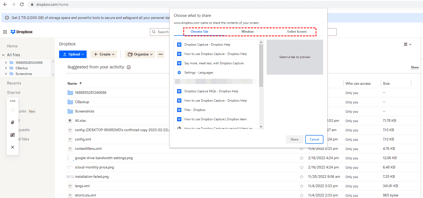Open the more options ellipsis button
Screen dimensions: 423x198
click(161, 54)
